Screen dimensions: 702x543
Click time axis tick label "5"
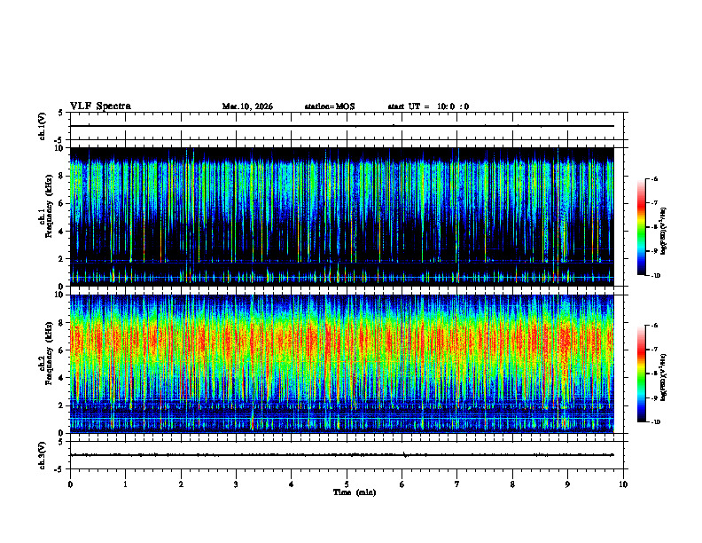tap(347, 484)
